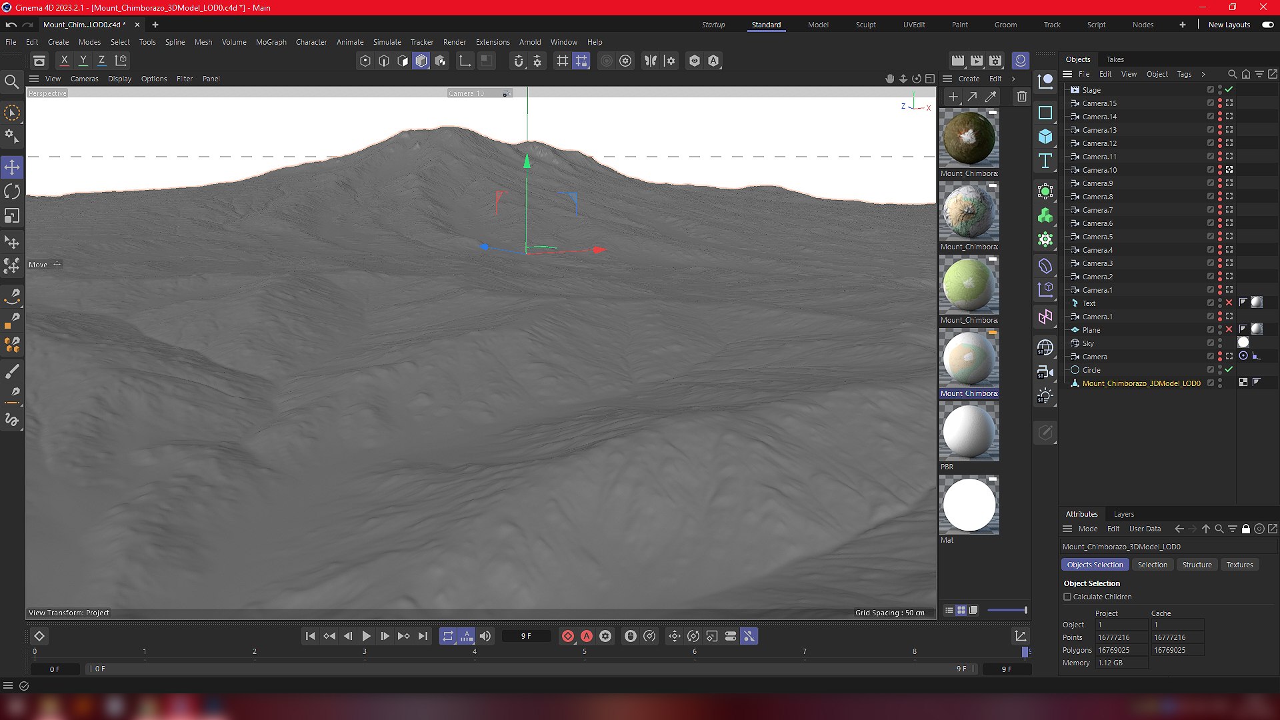The height and width of the screenshot is (720, 1280).
Task: Adjust material thumbnail size slider
Action: pos(1007,610)
